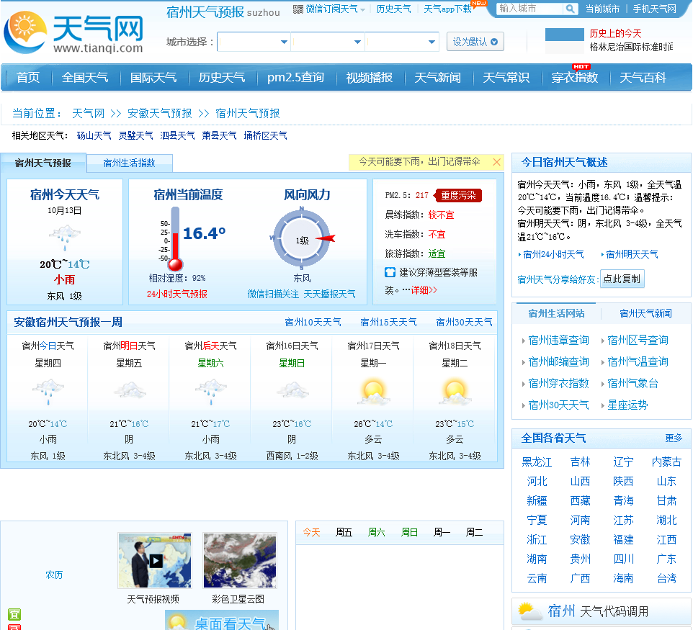Viewport: 693px width, 630px height.
Task: Click the 重度污染 red PM2.5 badge
Action: point(458,195)
